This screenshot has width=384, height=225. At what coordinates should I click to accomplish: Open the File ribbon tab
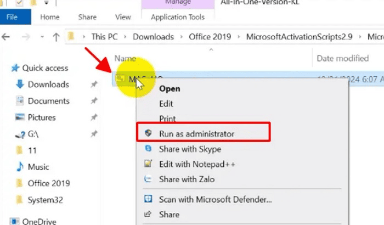click(12, 17)
